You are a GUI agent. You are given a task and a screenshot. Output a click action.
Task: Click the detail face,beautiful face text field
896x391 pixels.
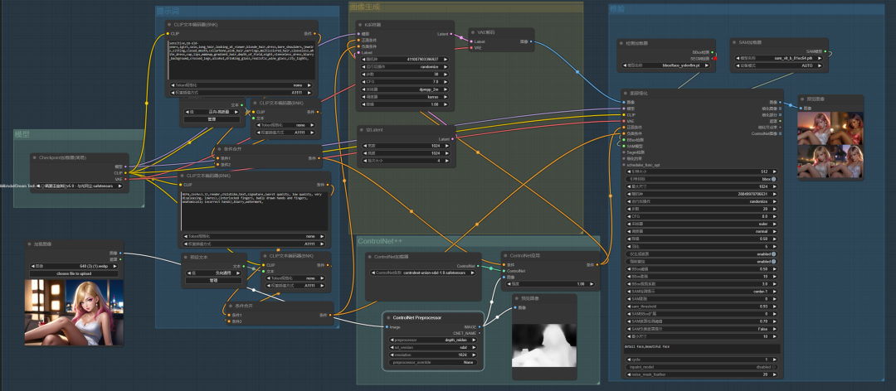(703, 348)
